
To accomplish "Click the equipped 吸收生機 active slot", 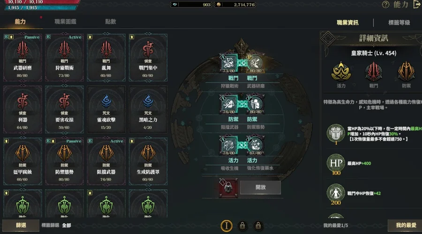I will [228, 145].
